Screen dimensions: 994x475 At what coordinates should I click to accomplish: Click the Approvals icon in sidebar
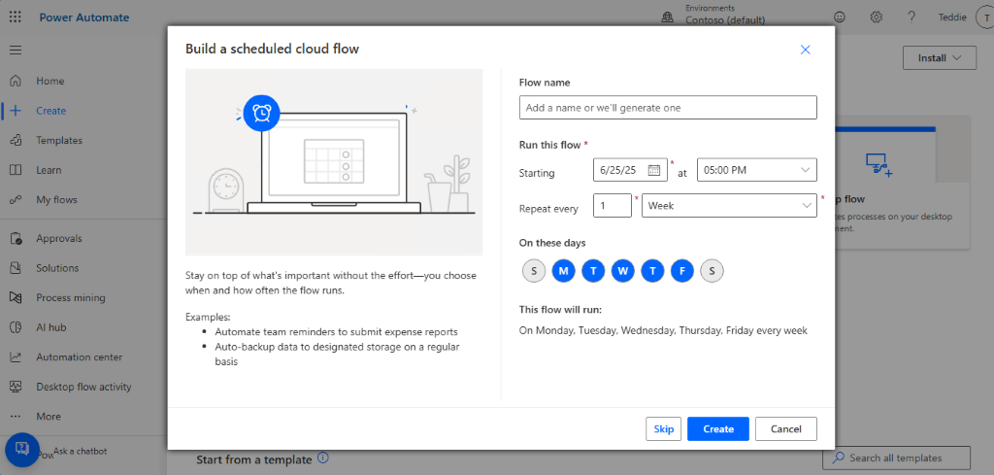(16, 238)
